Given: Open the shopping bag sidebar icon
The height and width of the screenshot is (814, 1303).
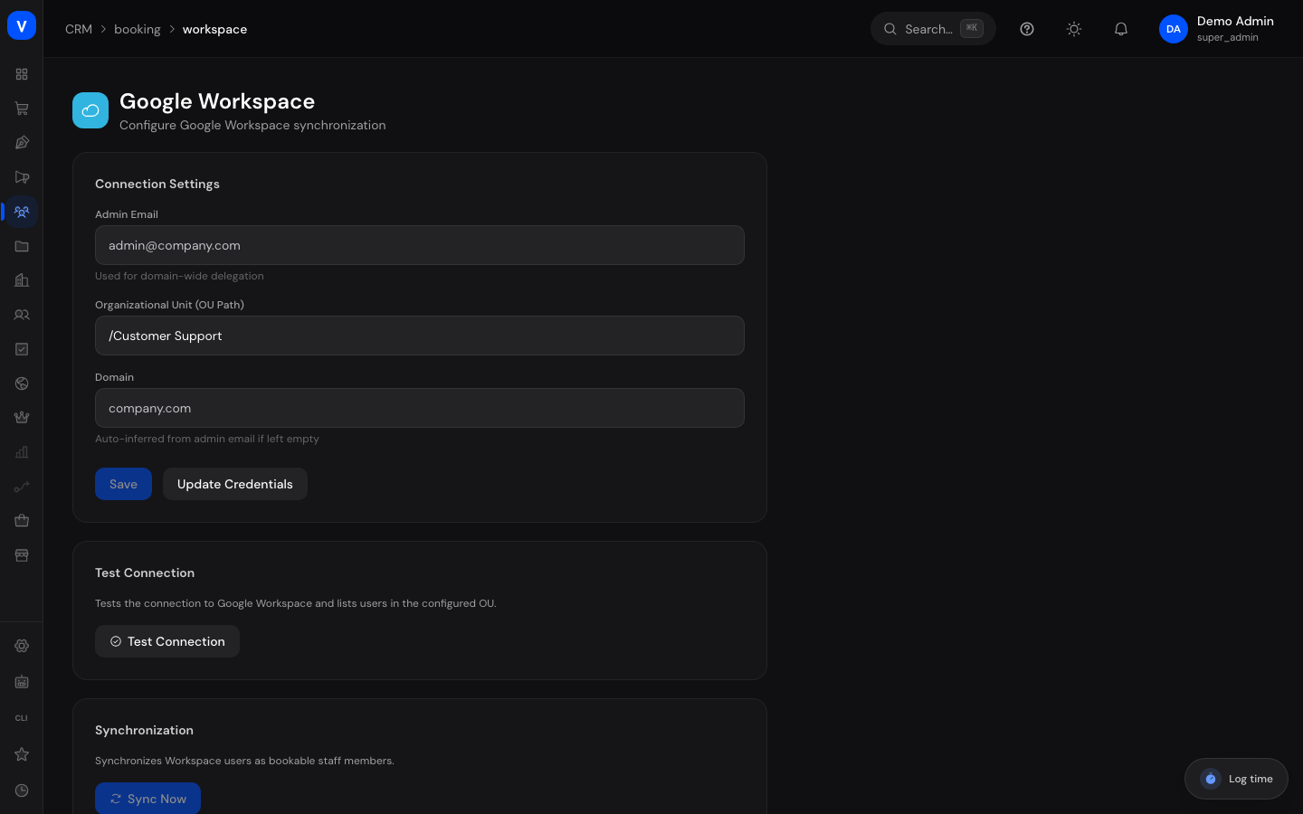Looking at the screenshot, I should (x=22, y=521).
